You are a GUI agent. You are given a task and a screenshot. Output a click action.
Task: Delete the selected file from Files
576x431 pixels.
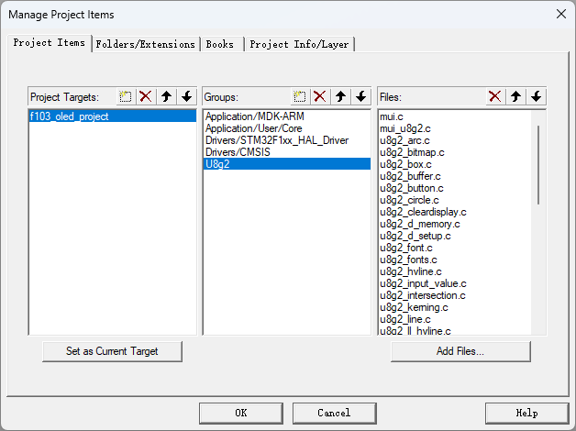tap(495, 97)
